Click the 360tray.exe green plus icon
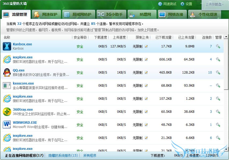 click(7, 112)
